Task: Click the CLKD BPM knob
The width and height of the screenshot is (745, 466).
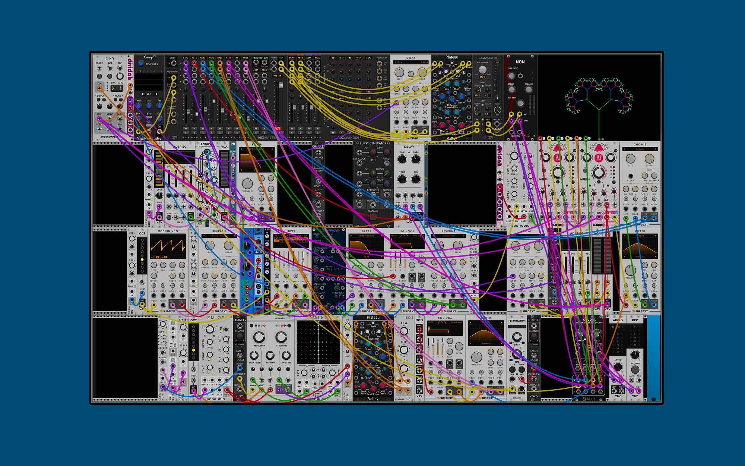Action: coord(120,76)
